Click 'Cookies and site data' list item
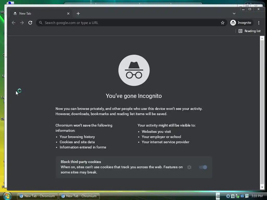 tap(77, 142)
